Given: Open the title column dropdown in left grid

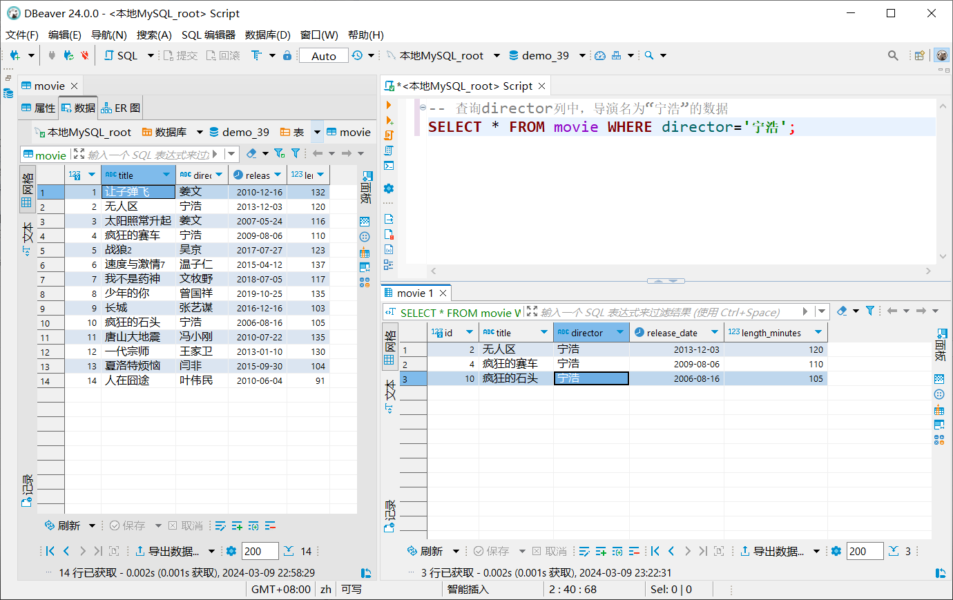Looking at the screenshot, I should pyautogui.click(x=166, y=175).
